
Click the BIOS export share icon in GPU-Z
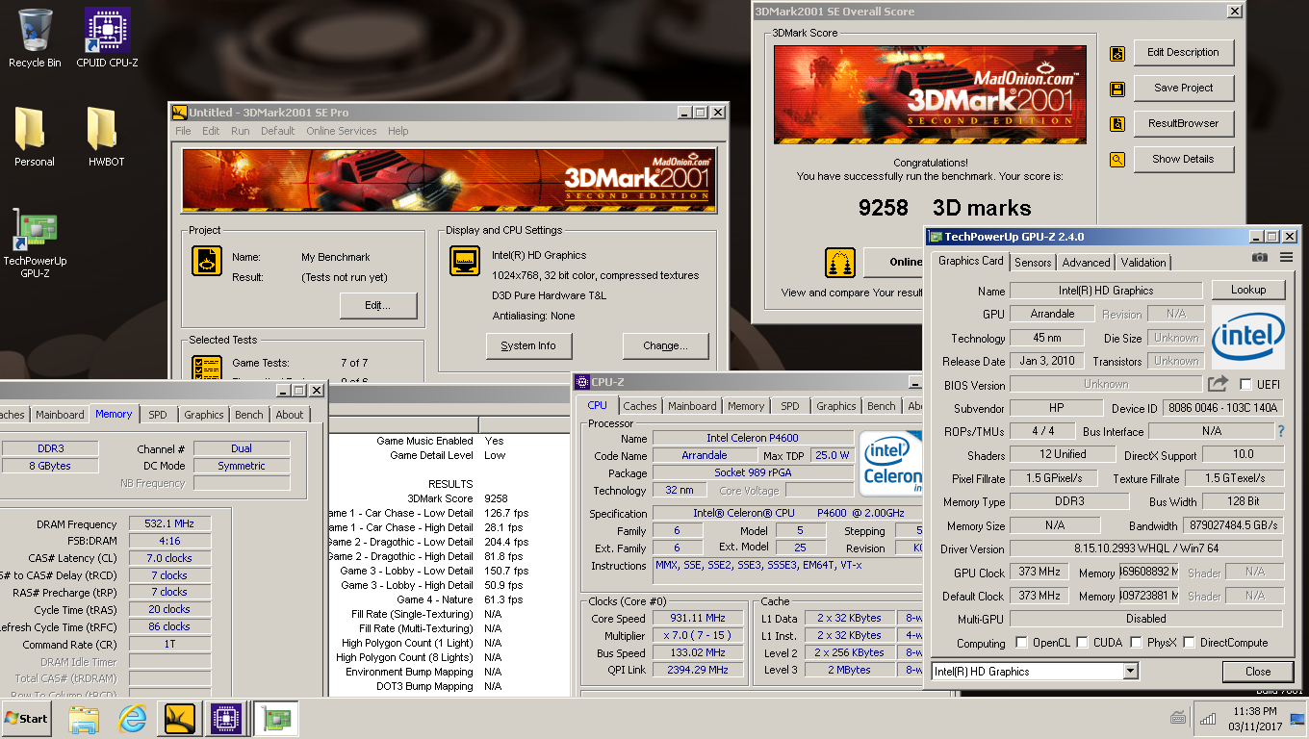(x=1218, y=384)
